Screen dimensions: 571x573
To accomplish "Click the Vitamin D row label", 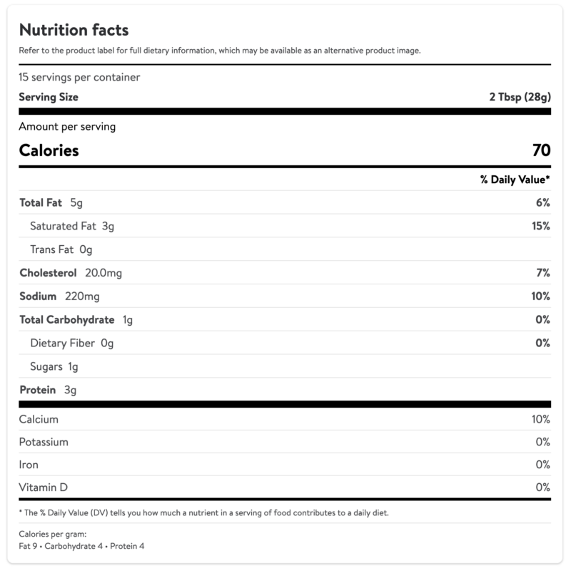I will [x=44, y=487].
